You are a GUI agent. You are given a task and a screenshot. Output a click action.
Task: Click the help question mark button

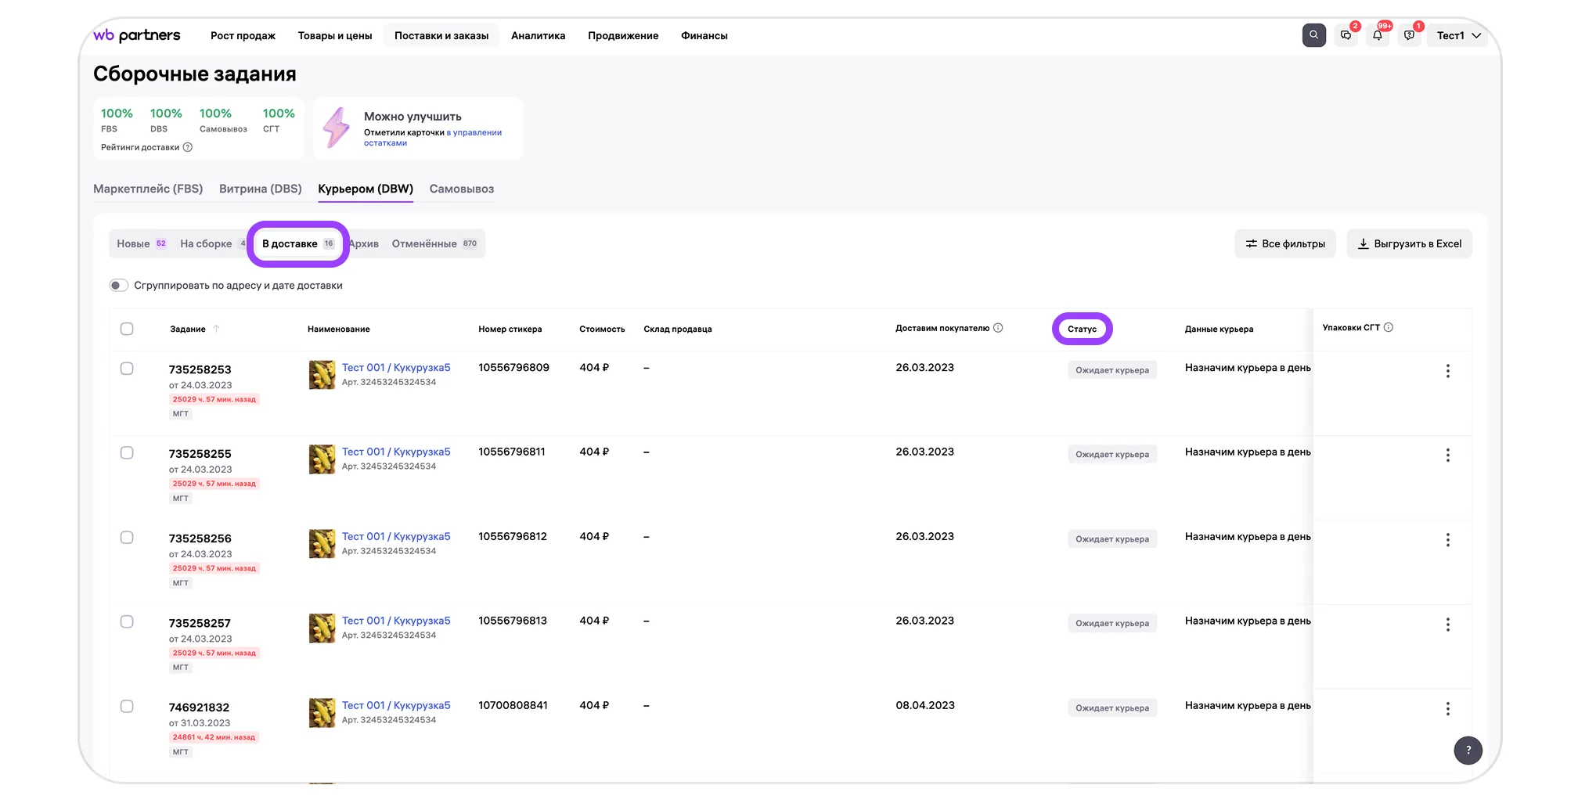pos(1468,750)
